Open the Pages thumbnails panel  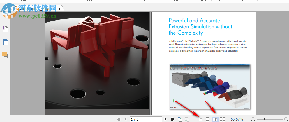[x=5, y=42]
